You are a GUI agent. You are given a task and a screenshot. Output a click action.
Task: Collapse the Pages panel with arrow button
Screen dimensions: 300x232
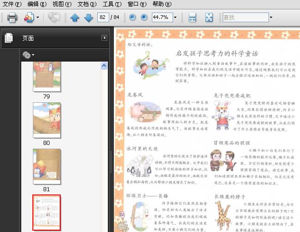click(x=104, y=38)
